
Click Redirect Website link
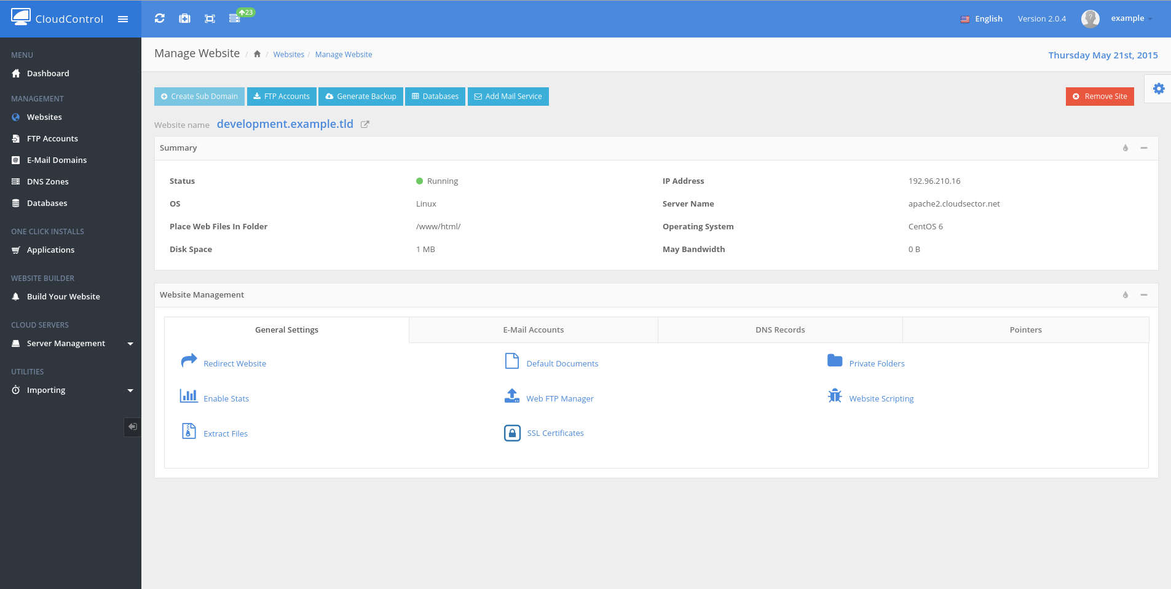[x=235, y=363]
